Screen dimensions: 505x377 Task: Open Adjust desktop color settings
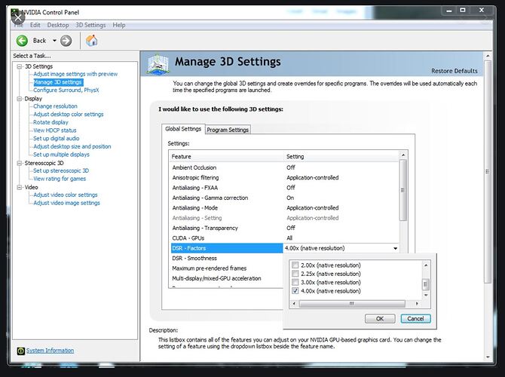point(69,115)
